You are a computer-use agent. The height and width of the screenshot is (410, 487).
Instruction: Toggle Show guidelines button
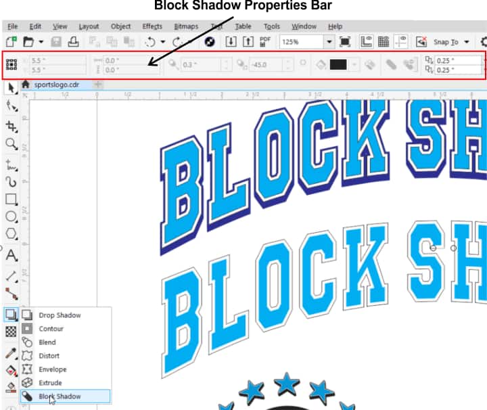tap(401, 42)
